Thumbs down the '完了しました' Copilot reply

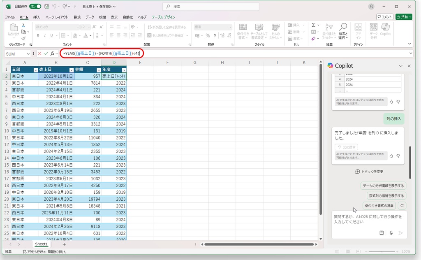coord(398,156)
